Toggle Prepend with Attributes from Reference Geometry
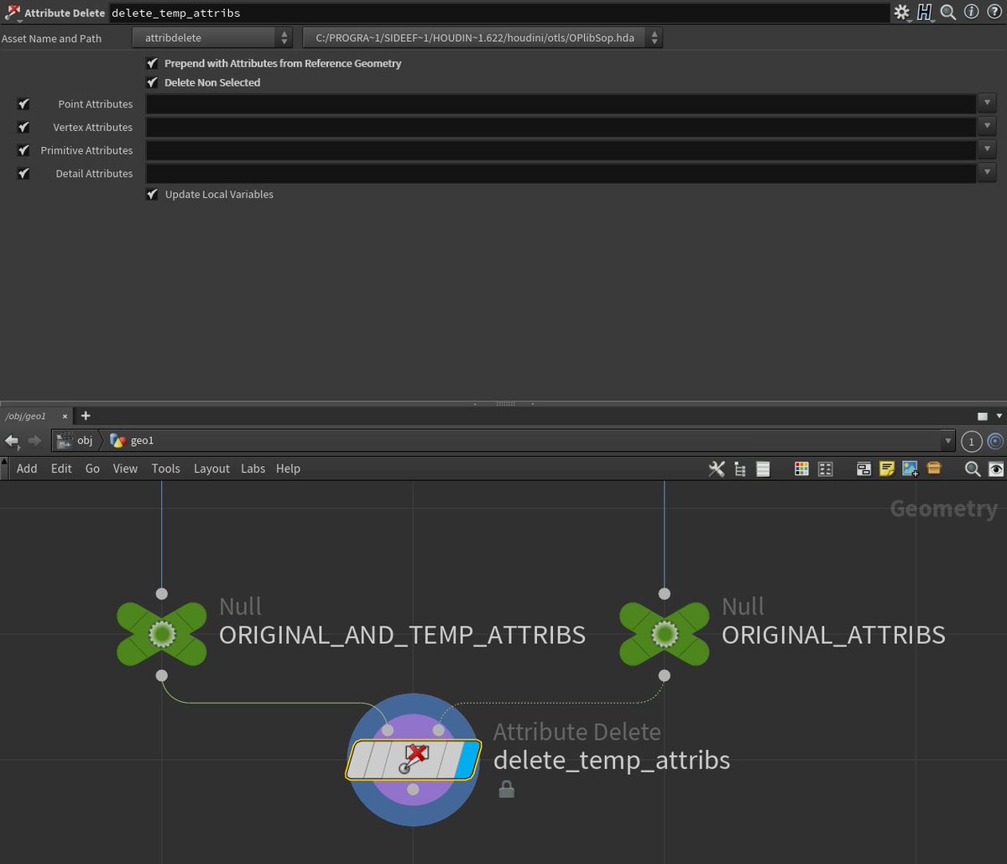1007x864 pixels. (152, 63)
